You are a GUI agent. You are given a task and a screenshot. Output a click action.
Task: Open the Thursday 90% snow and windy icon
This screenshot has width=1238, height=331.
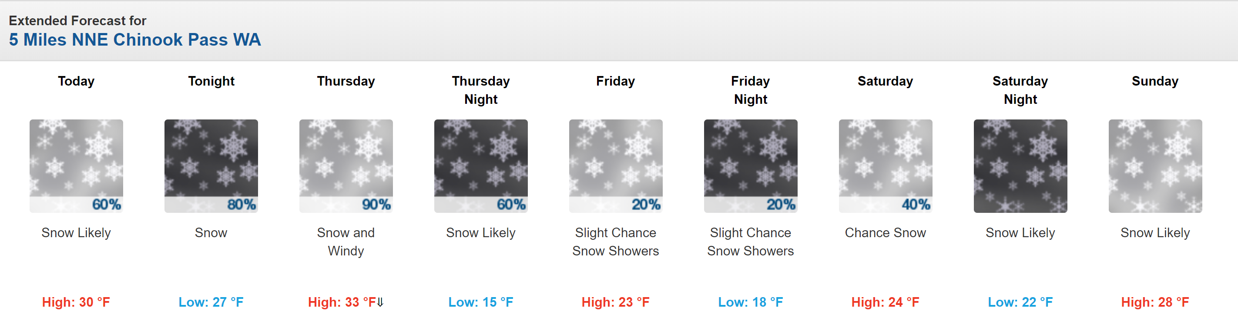pos(346,166)
